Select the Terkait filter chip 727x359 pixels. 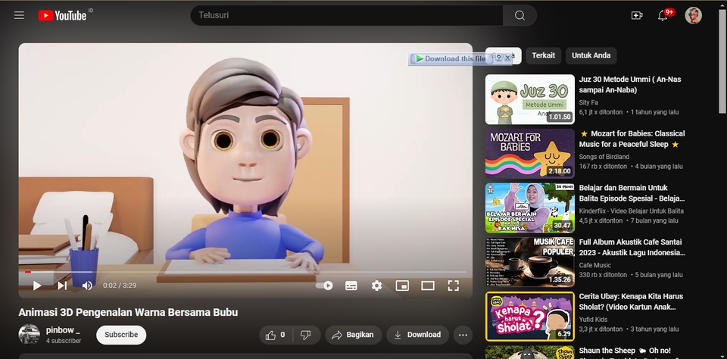pos(544,55)
